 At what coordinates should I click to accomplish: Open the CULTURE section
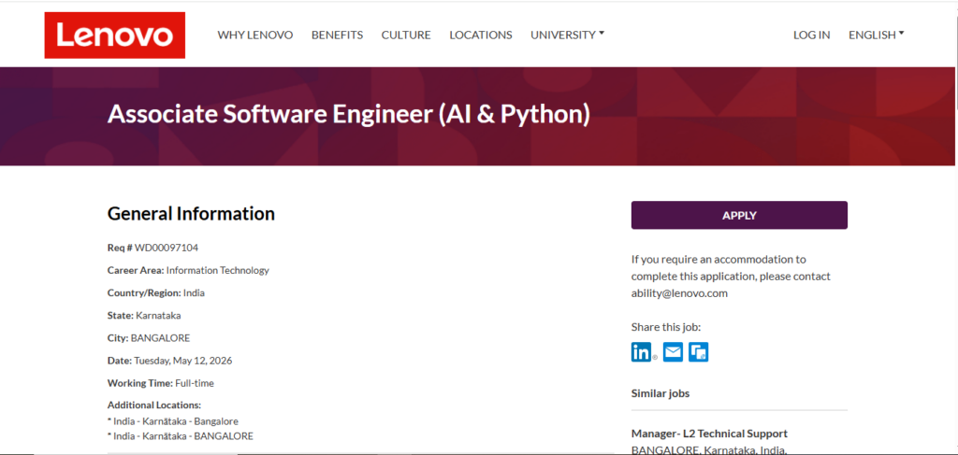406,36
